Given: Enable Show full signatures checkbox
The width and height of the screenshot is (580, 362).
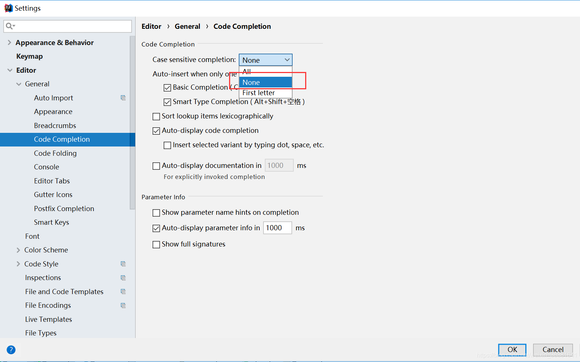Looking at the screenshot, I should [156, 245].
